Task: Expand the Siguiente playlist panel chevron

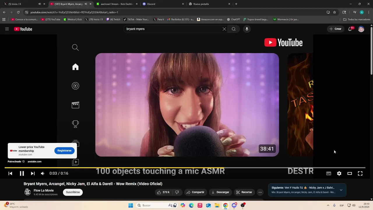Action: point(341,190)
